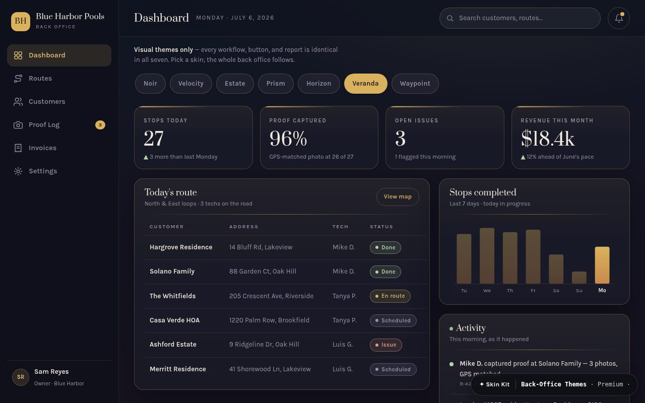
Task: Select Ashford Estate customer name
Action: pyautogui.click(x=173, y=345)
